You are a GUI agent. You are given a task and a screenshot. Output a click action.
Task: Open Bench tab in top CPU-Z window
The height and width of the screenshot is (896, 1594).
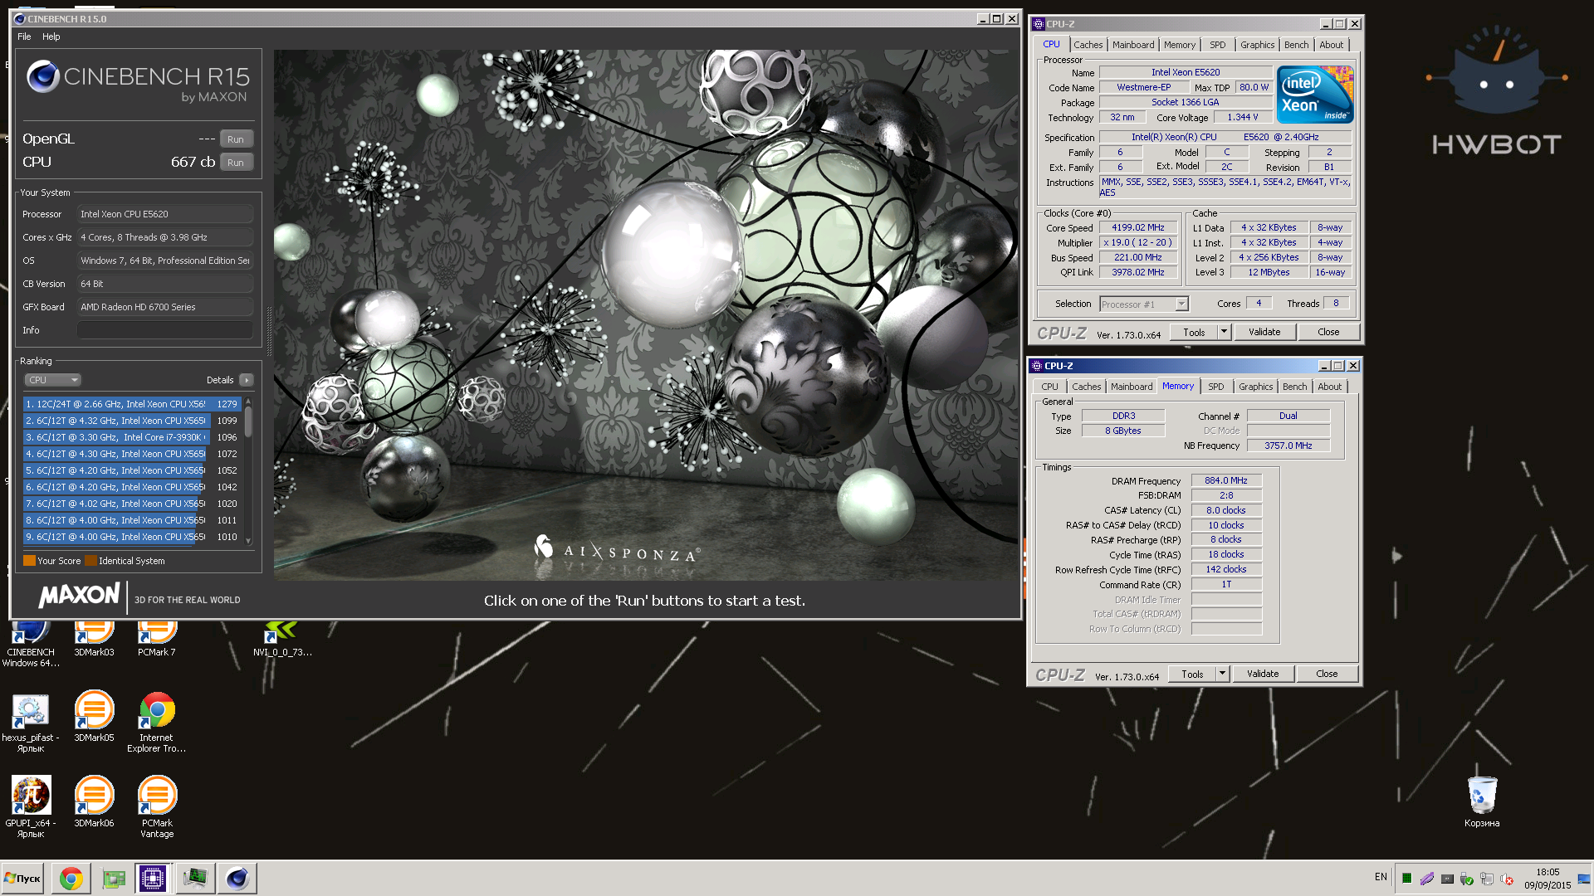(1296, 45)
